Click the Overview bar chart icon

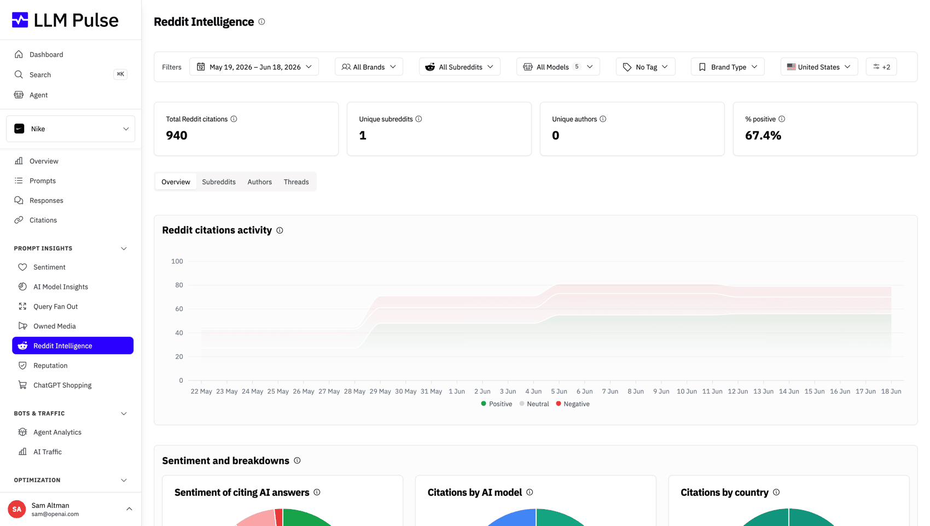click(19, 161)
